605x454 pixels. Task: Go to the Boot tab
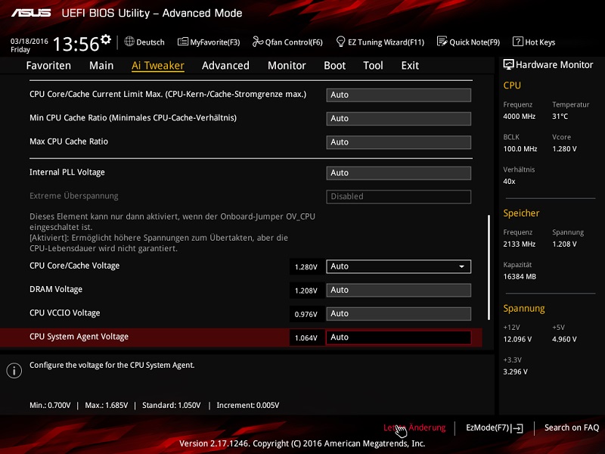tap(334, 66)
